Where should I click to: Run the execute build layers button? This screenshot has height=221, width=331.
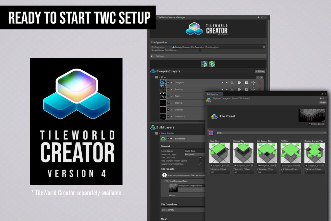tap(212, 64)
